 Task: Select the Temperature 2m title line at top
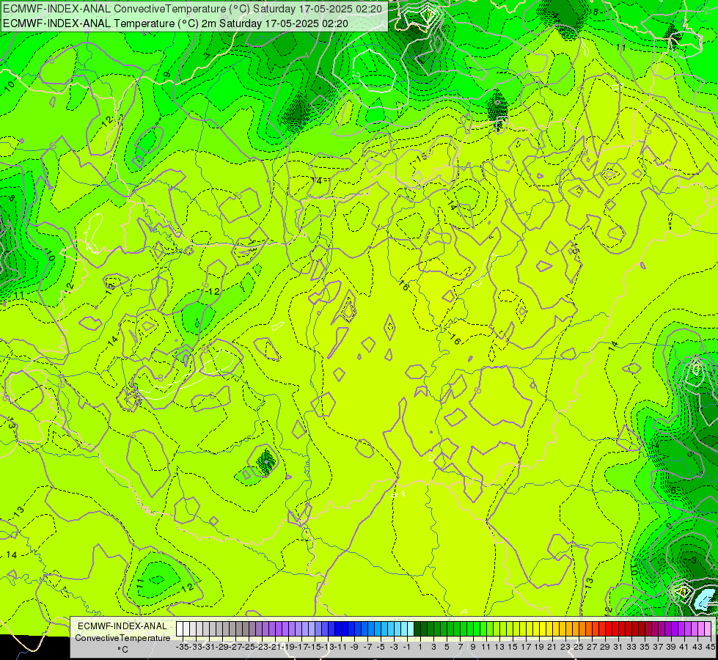[175, 23]
